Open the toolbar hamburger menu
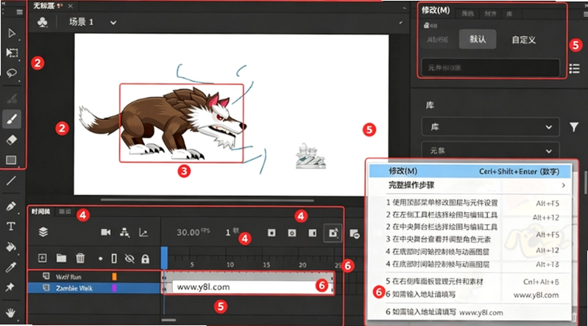 [19, 12]
